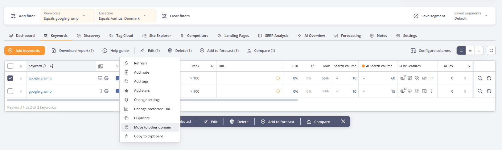Choose Duplicate from the context menu

click(x=150, y=118)
